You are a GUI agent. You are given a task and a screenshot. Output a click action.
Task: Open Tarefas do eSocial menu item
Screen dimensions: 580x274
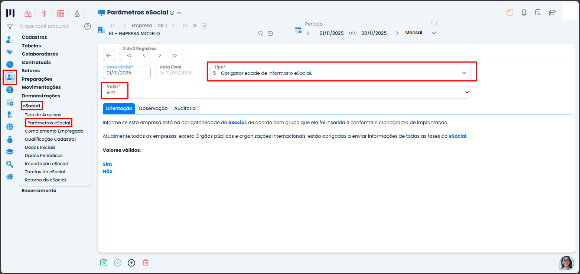click(x=45, y=172)
